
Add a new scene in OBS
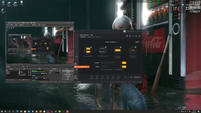[x=7, y=80]
